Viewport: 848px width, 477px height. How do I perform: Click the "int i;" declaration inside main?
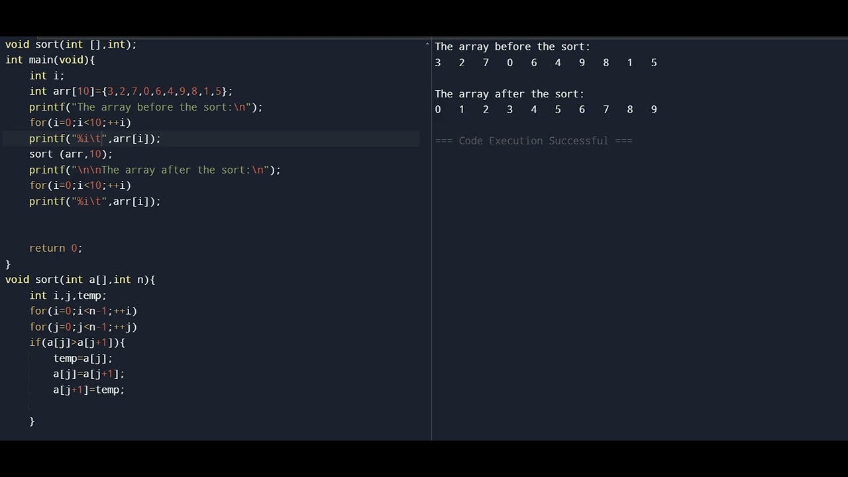pos(47,76)
